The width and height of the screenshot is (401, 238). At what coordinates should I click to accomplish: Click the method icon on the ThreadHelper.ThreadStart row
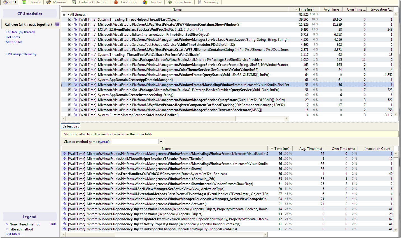point(76,20)
